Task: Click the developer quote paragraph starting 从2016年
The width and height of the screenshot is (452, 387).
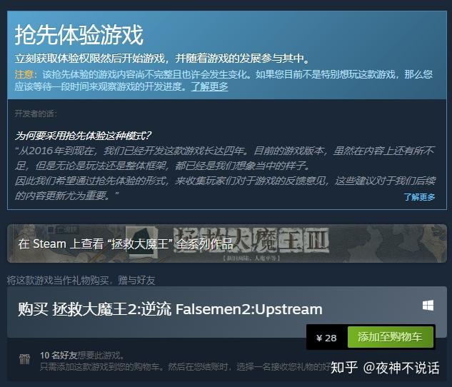Action: pyautogui.click(x=225, y=174)
